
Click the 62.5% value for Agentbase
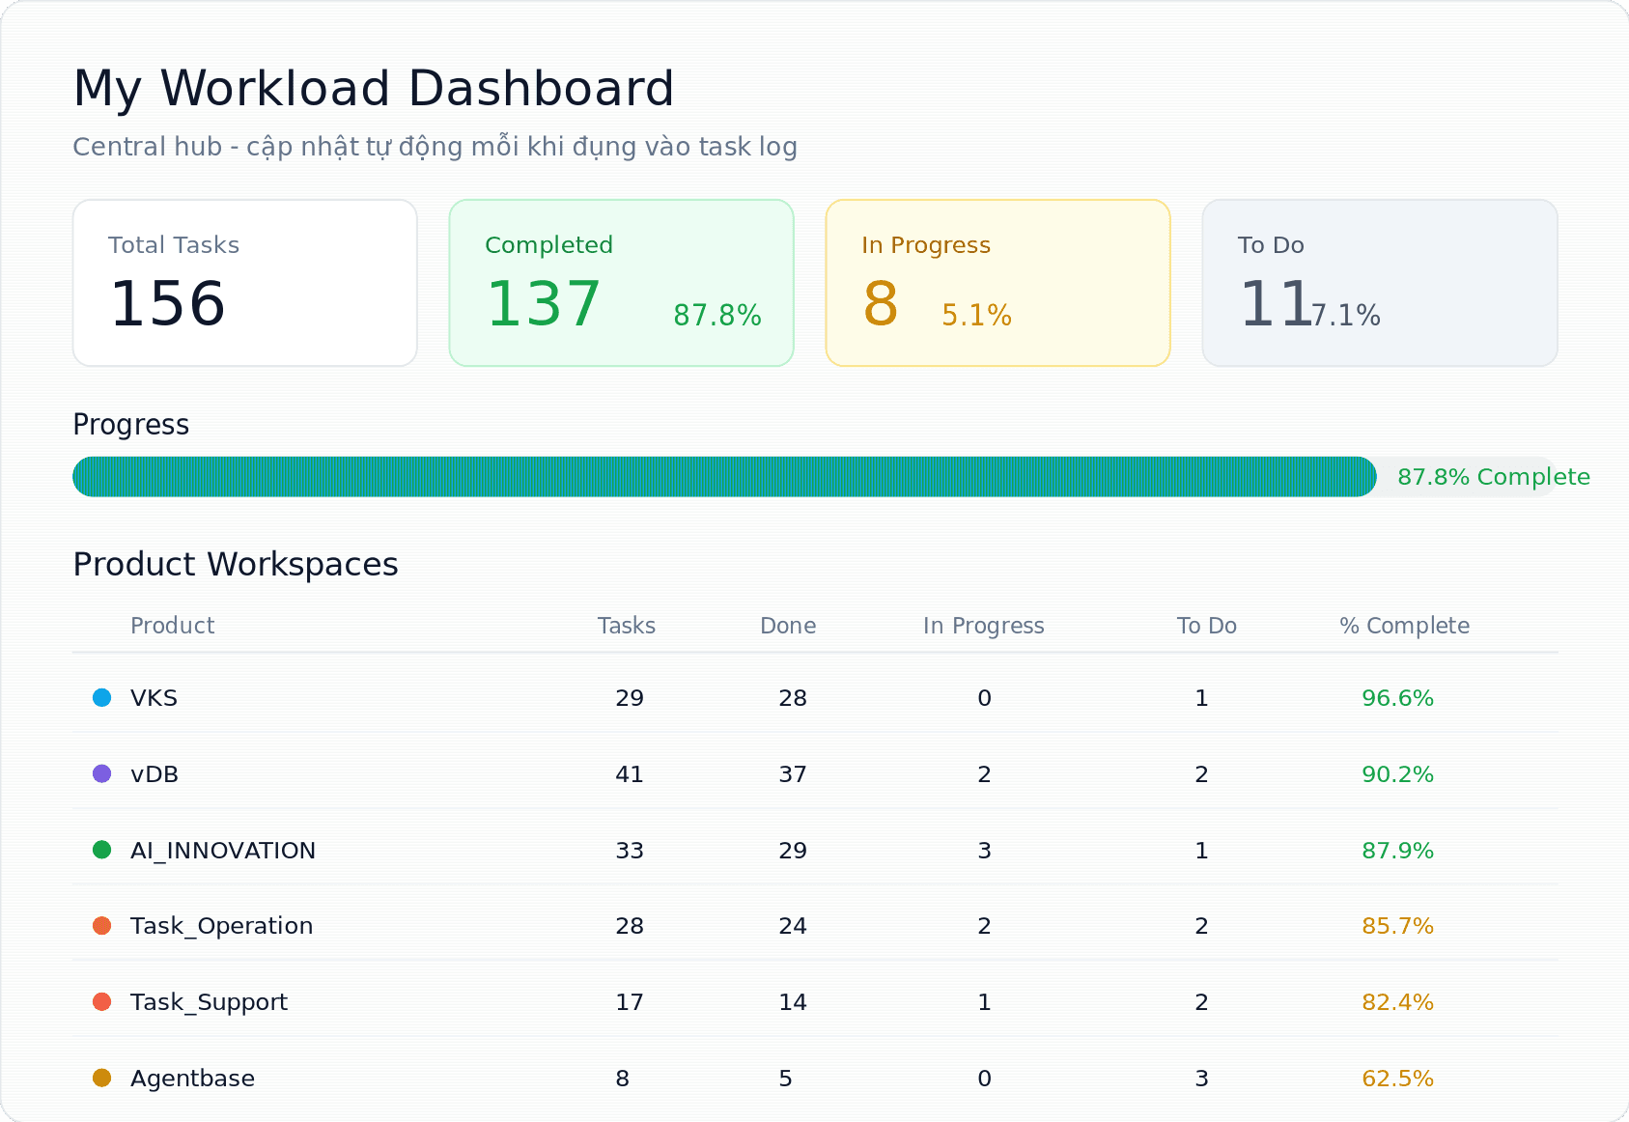click(x=1398, y=1079)
